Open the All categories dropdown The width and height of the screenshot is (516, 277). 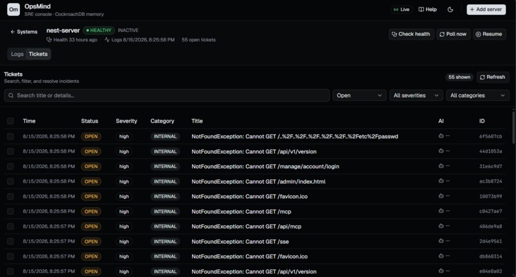pyautogui.click(x=478, y=96)
